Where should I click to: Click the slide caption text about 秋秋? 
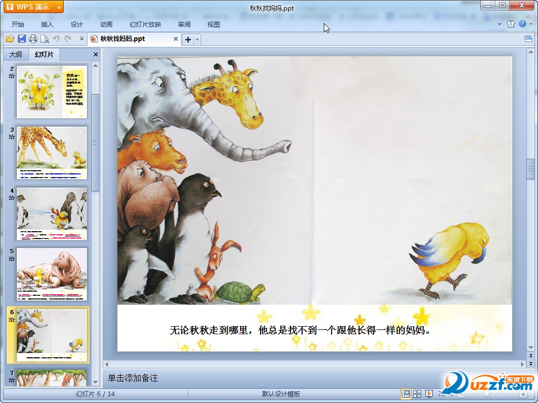(300, 330)
